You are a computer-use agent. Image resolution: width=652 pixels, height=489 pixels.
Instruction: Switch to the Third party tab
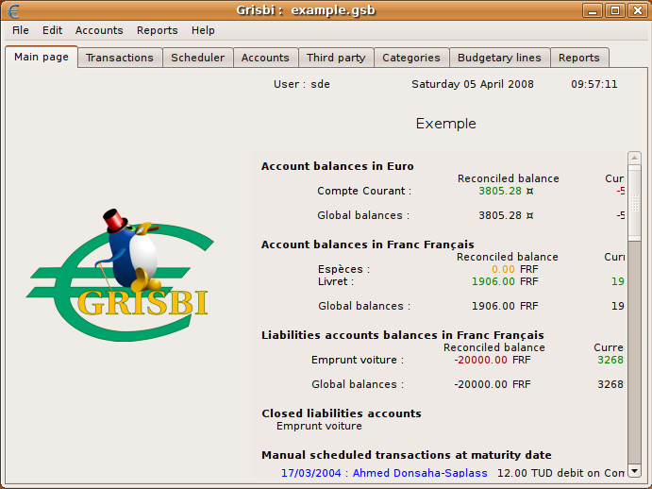[x=336, y=58]
